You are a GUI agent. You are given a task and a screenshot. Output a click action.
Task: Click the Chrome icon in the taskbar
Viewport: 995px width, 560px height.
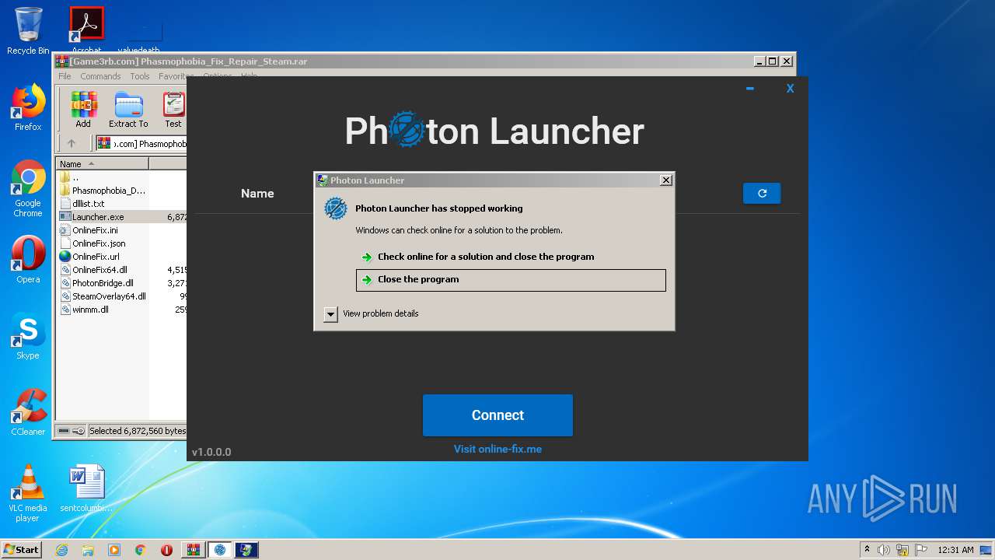[x=141, y=550]
